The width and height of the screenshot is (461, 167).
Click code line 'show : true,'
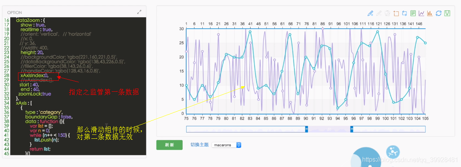[33, 25]
